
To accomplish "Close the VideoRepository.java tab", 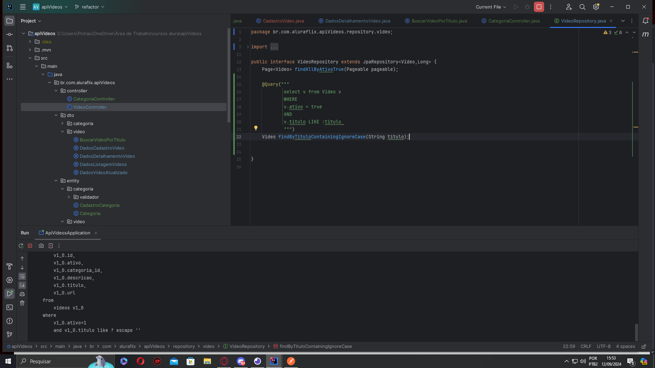I will (x=611, y=21).
